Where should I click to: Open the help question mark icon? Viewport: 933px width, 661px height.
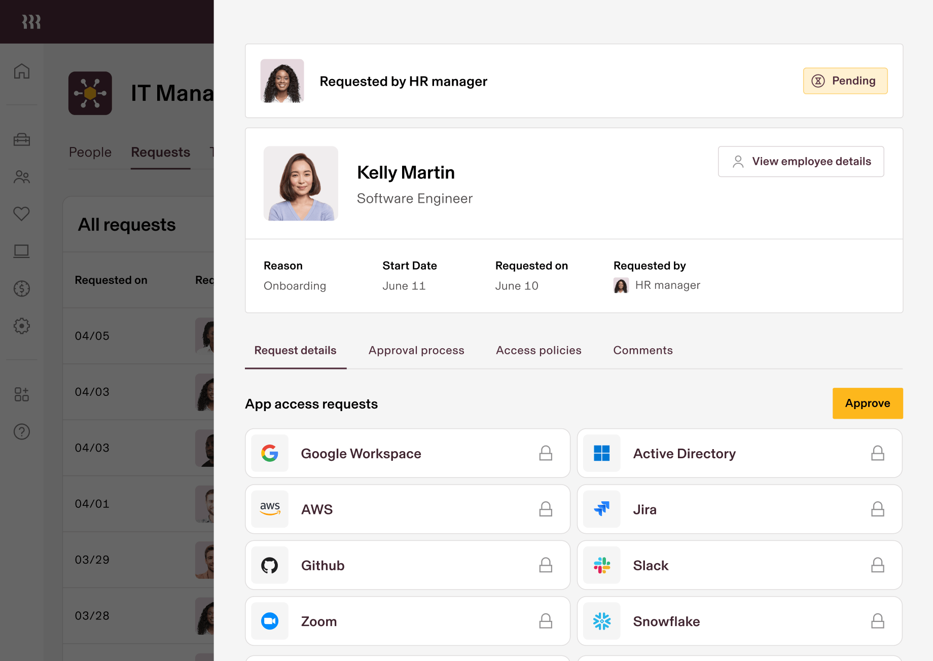coord(22,432)
